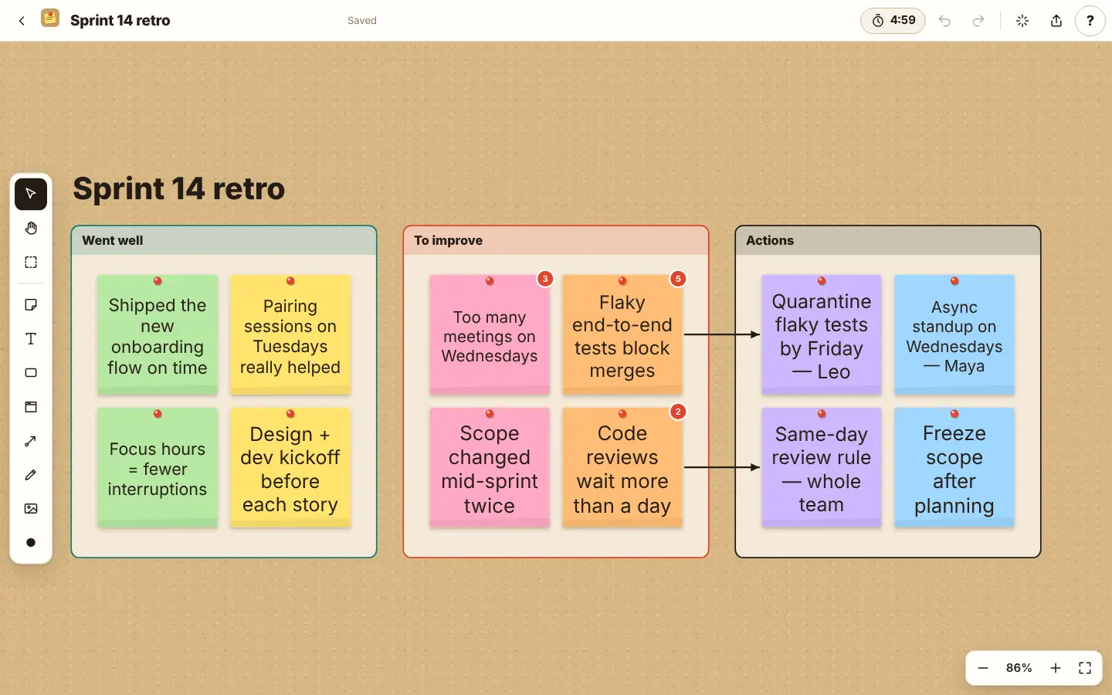Select the Pairing sessions on Tuesdays note
This screenshot has height=695, width=1112.
click(x=290, y=335)
